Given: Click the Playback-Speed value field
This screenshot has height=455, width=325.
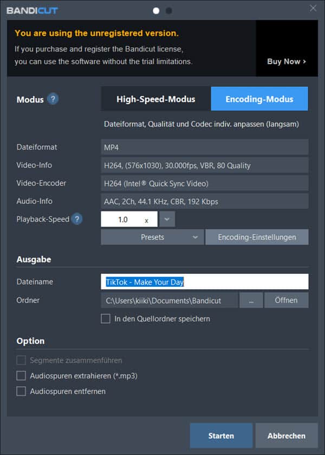Looking at the screenshot, I should [x=129, y=219].
